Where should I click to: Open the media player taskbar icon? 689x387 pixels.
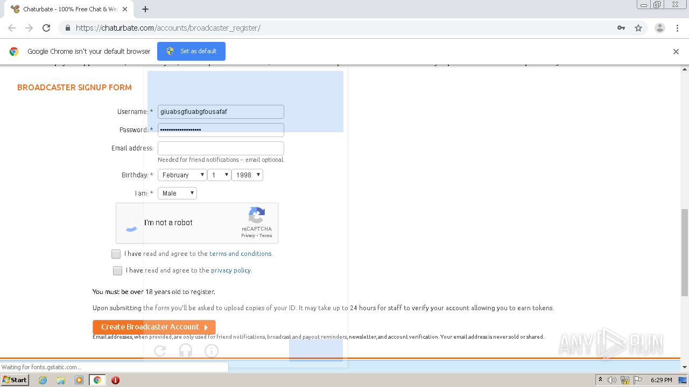pos(79,380)
